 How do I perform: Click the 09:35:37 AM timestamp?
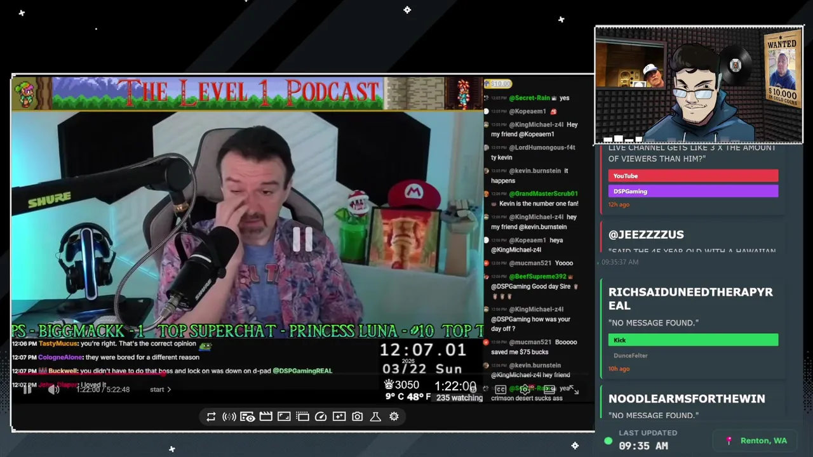(x=619, y=262)
